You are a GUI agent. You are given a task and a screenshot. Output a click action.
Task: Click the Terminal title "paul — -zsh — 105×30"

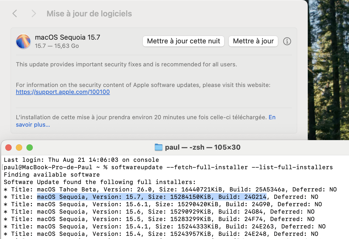tap(203, 147)
